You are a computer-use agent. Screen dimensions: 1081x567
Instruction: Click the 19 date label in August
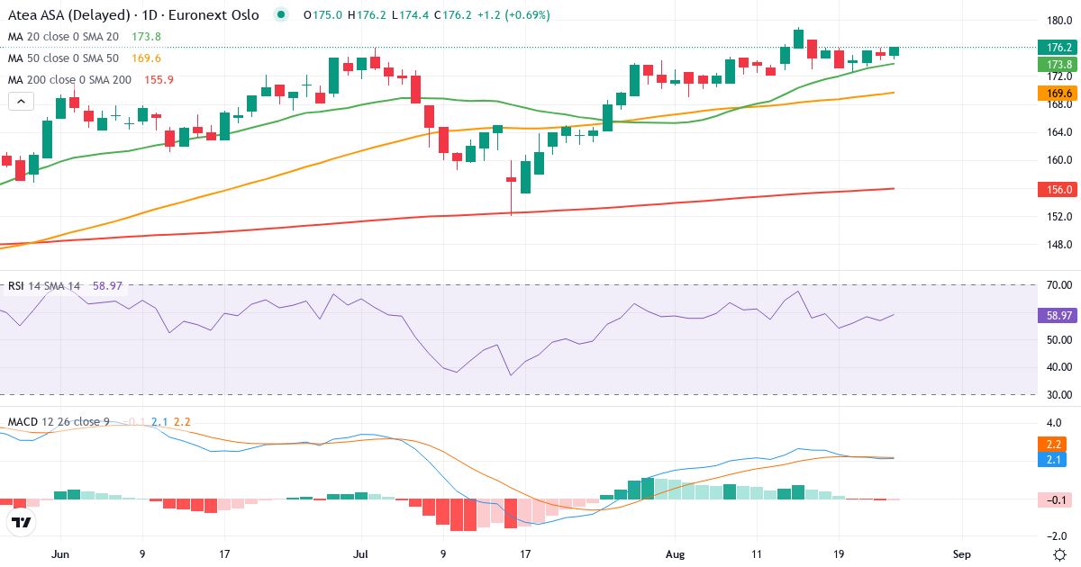coord(840,553)
